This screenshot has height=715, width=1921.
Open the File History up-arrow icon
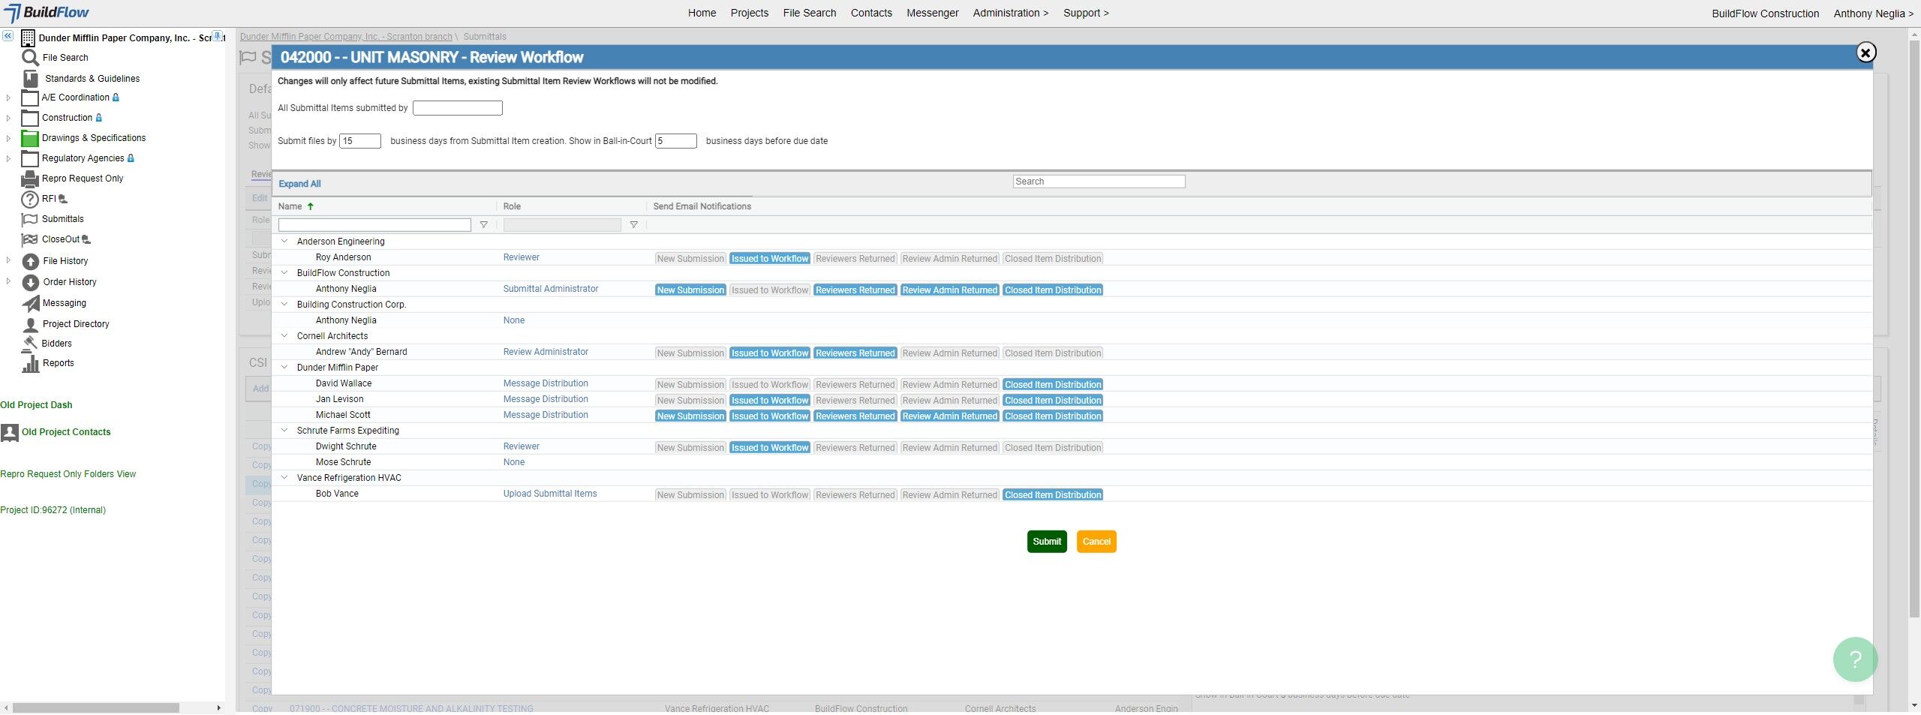[x=30, y=261]
